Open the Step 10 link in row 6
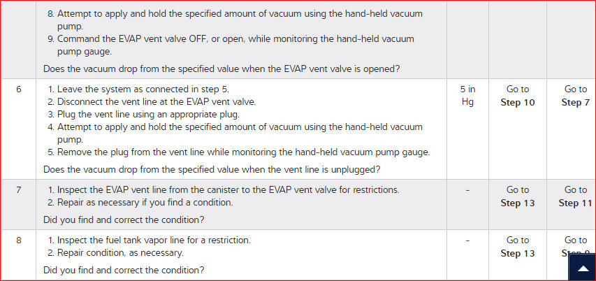This screenshot has width=596, height=281. (517, 103)
